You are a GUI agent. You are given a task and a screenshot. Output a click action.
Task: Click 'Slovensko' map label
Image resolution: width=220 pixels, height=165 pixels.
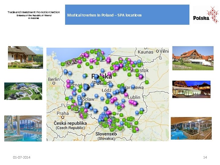tap(106, 134)
